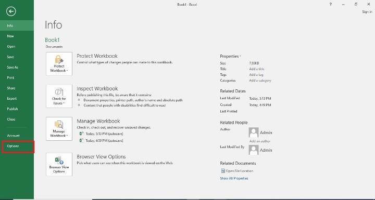Open the 5:13 PM autosave version
Screen dimensions: 375x200
point(105,134)
